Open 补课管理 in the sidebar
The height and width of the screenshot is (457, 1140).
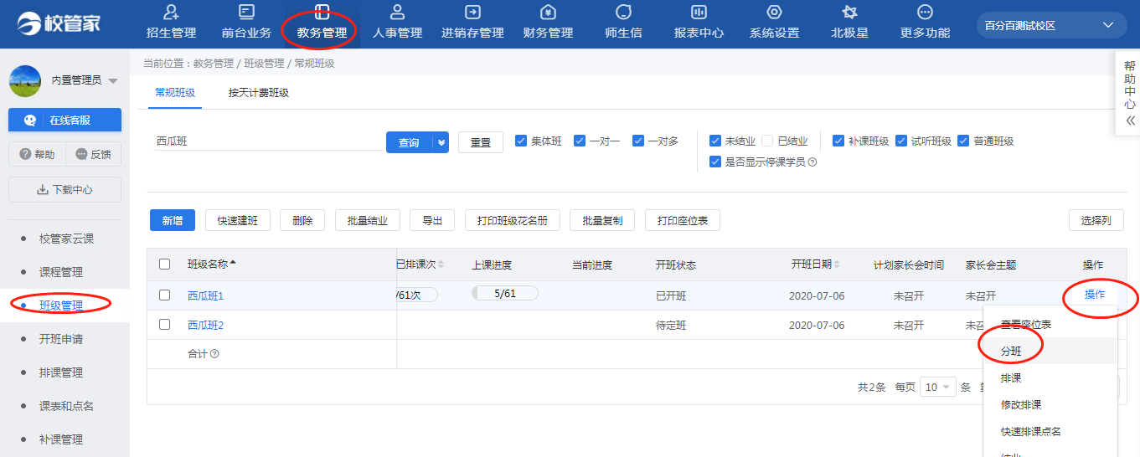click(x=61, y=439)
